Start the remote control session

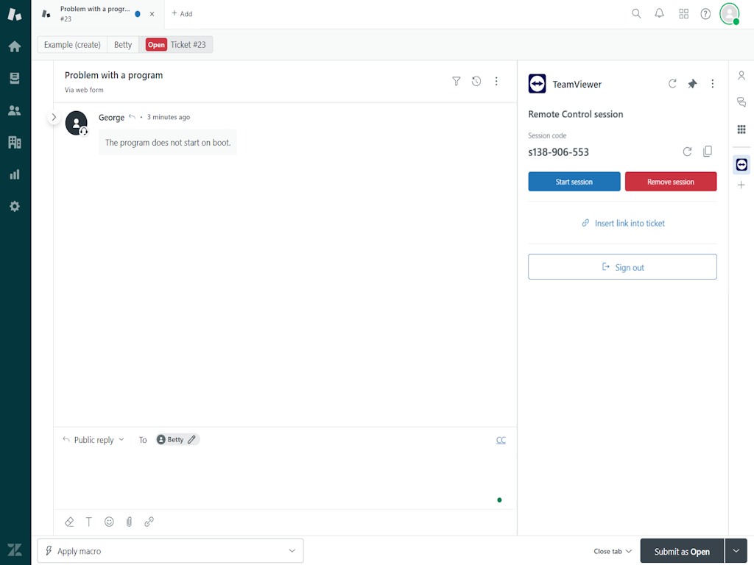574,181
